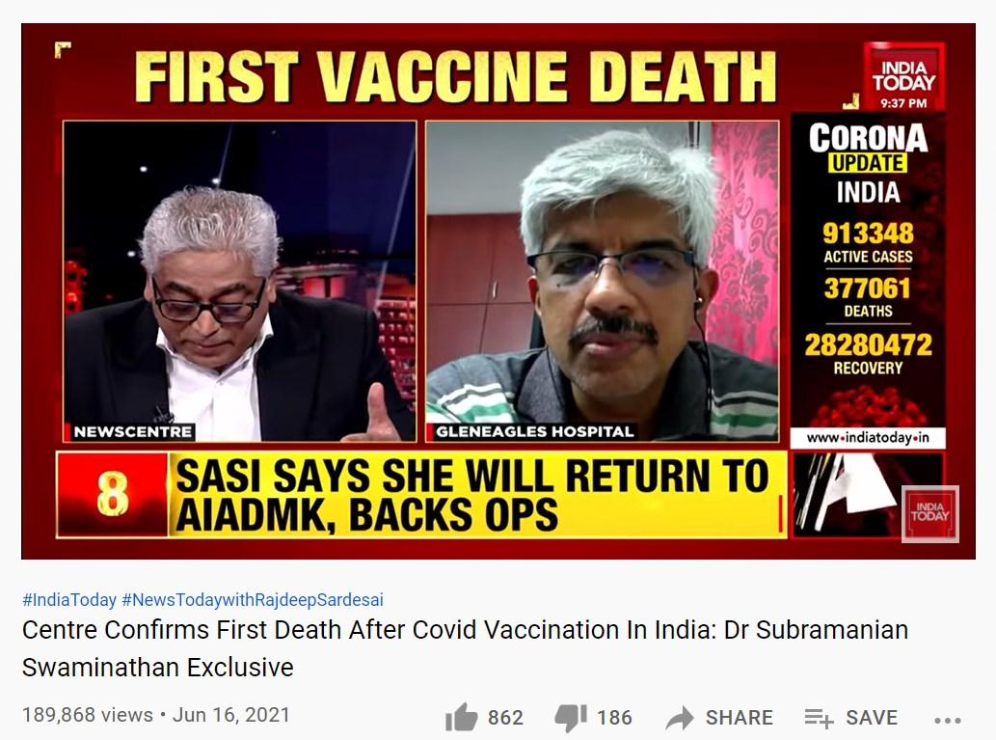996x740 pixels.
Task: Click the add-to-playlist save icon
Action: 819,718
